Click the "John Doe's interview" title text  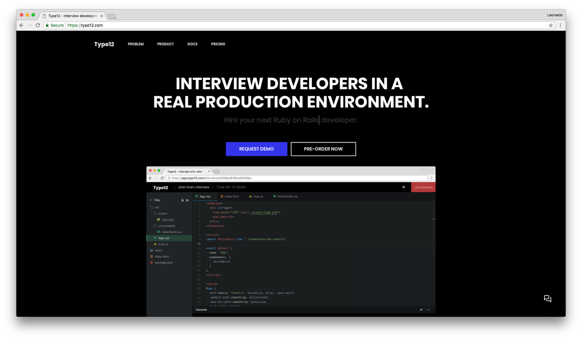click(x=194, y=187)
